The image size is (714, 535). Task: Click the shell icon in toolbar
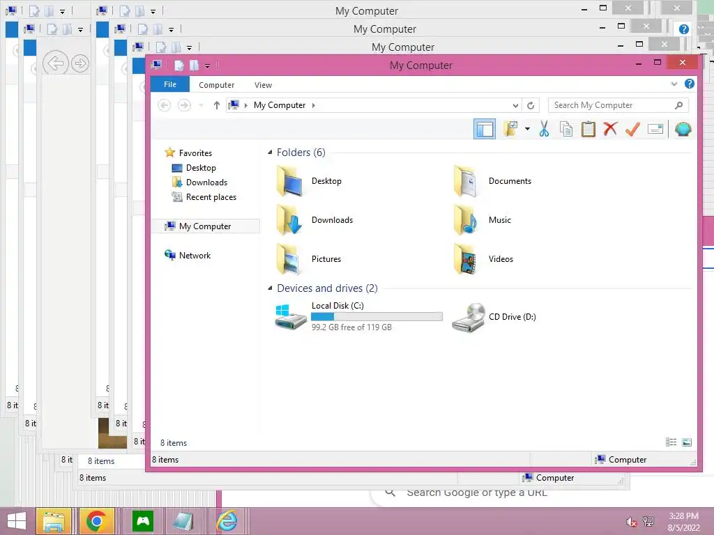683,129
